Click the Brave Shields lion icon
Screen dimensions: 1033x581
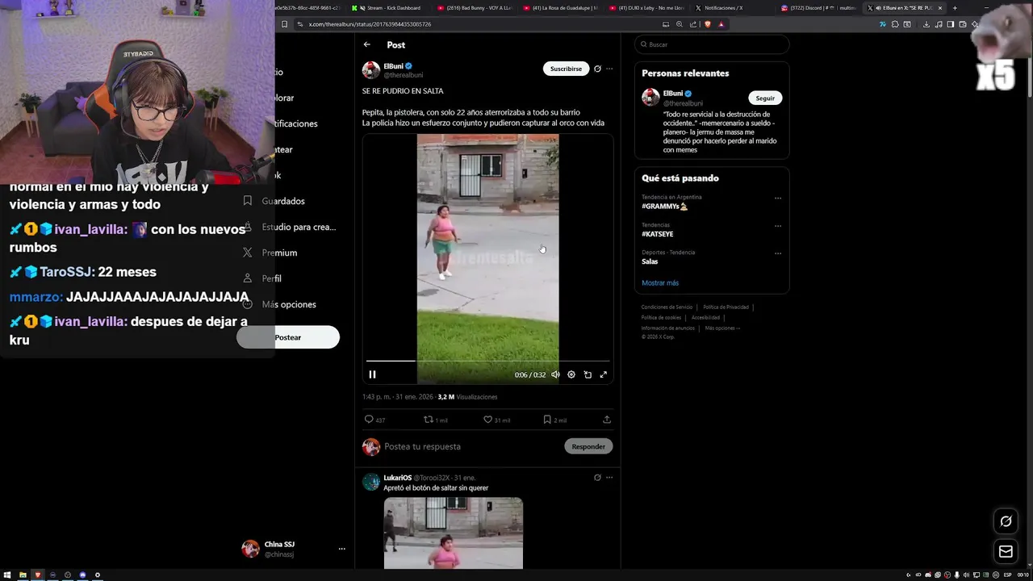[708, 24]
